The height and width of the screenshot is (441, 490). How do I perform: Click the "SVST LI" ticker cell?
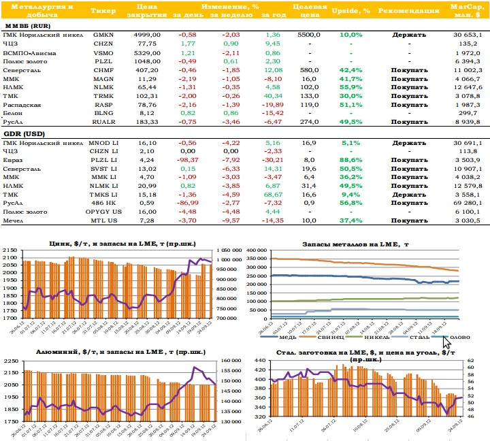[x=103, y=169]
